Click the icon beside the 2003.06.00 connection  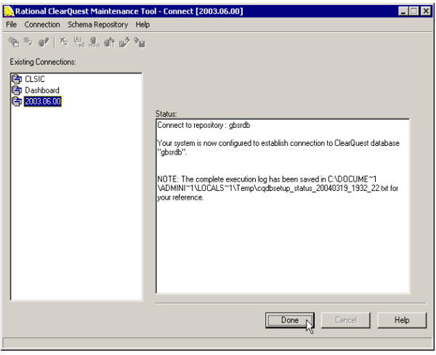[17, 102]
